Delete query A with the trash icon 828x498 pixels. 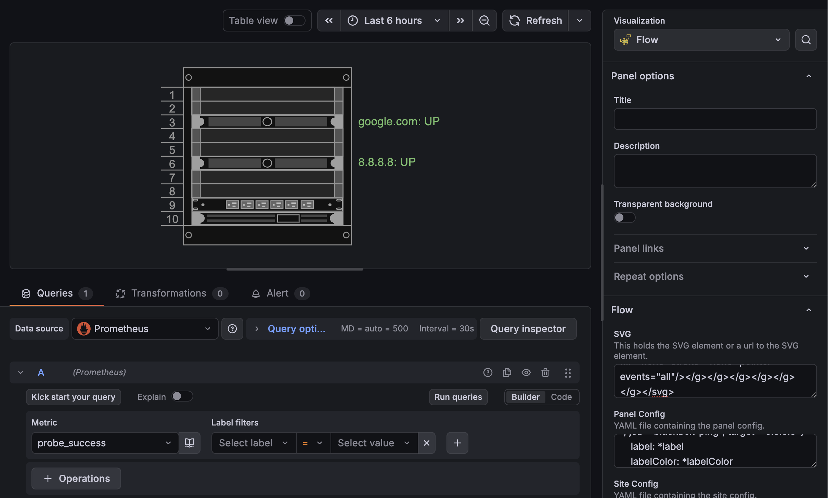click(545, 372)
